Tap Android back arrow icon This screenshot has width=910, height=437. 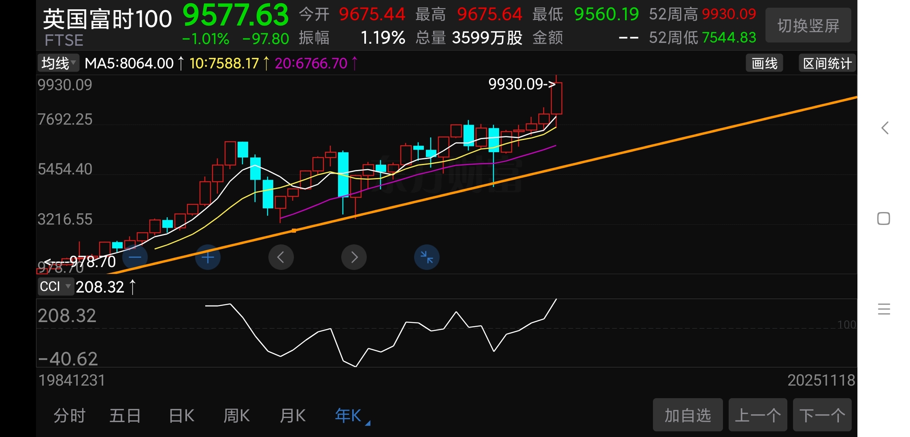click(x=885, y=128)
